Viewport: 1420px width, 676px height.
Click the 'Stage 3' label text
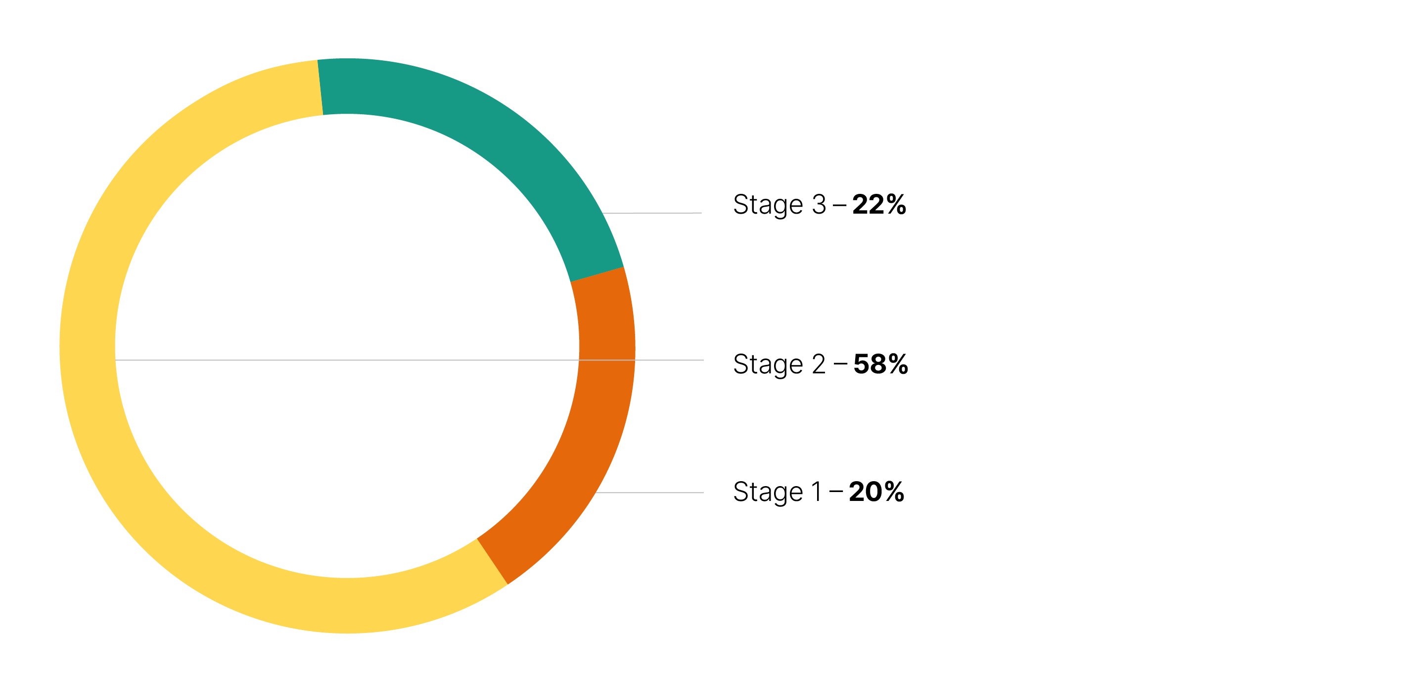pyautogui.click(x=779, y=205)
